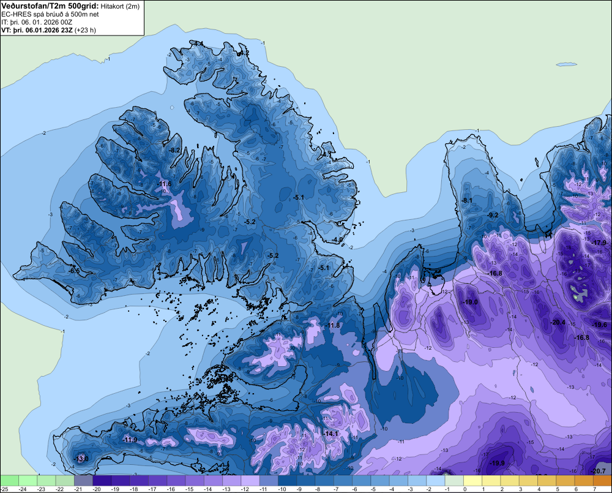Click the -9.2 temperature label
The width and height of the screenshot is (612, 493).
point(493,215)
